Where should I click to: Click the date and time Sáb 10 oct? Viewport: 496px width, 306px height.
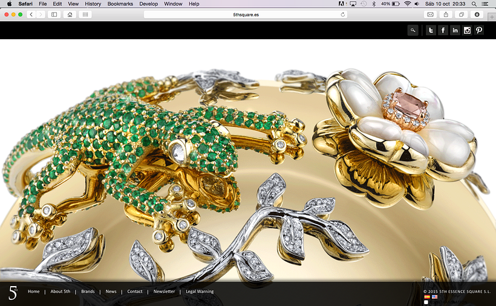coord(445,4)
